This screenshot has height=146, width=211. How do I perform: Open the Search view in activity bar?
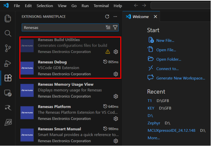click(8, 33)
